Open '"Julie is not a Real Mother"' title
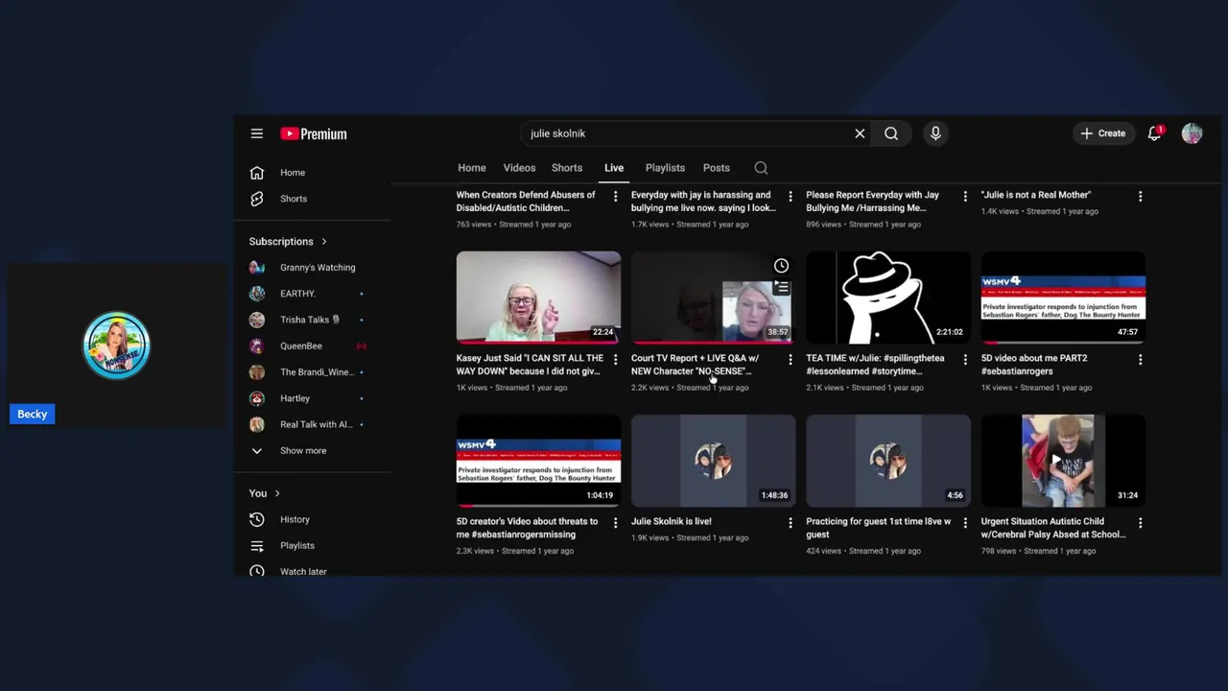The width and height of the screenshot is (1228, 691). pos(1036,195)
